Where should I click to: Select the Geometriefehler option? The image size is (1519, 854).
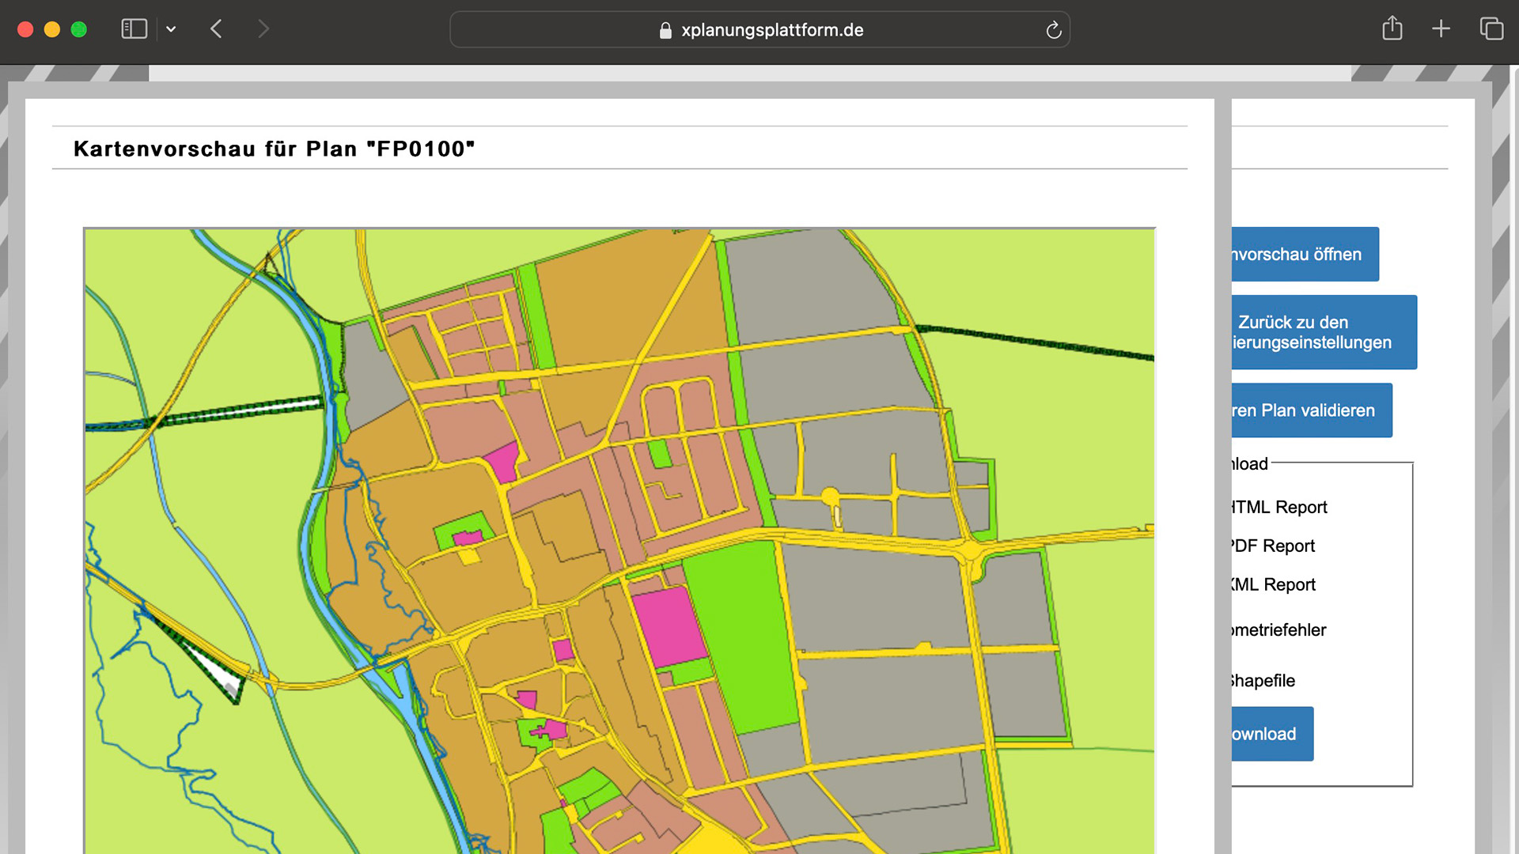pyautogui.click(x=1278, y=629)
